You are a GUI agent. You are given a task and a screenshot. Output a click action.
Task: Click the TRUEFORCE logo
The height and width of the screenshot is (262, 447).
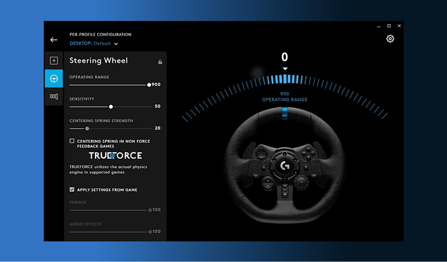(x=115, y=155)
